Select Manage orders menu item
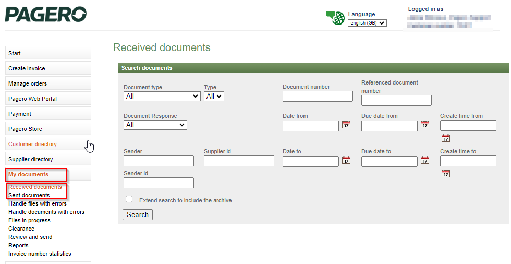This screenshot has width=511, height=264. coord(48,83)
